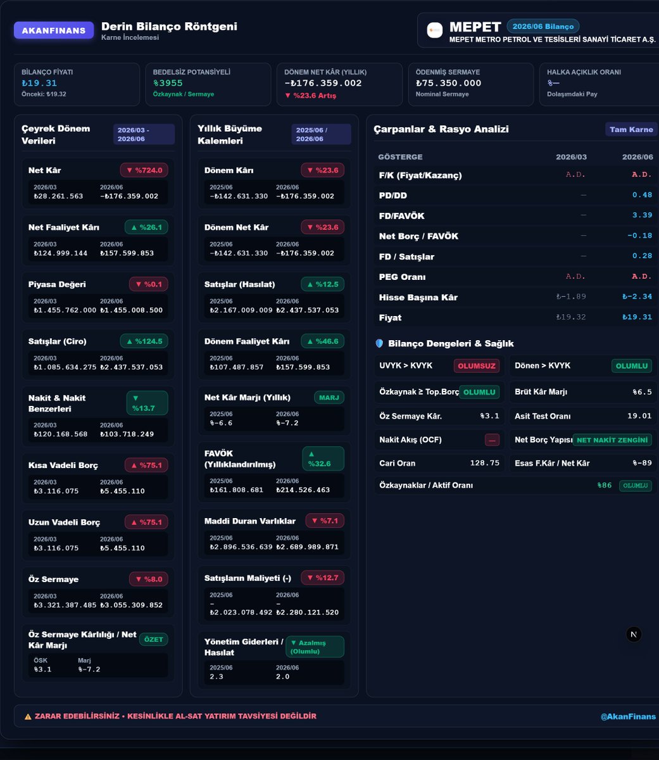
Task: Click the Kısa Vadeli Borç %75.1 badge
Action: pyautogui.click(x=146, y=465)
